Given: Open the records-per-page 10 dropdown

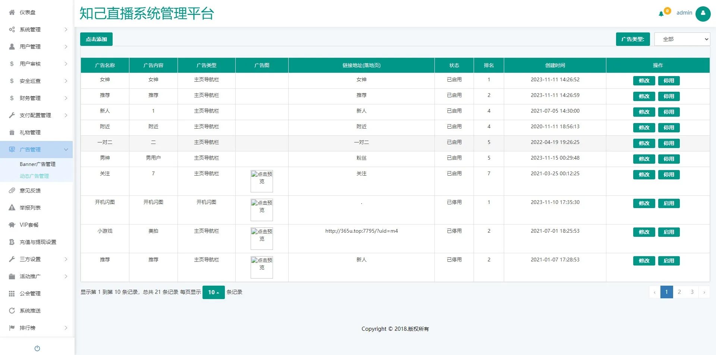Looking at the screenshot, I should point(213,292).
